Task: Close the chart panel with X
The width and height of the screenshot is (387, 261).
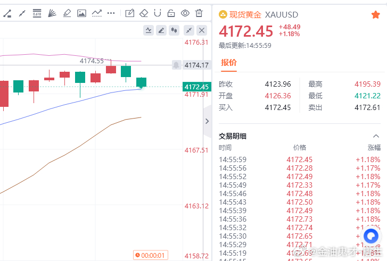Action: pyautogui.click(x=202, y=30)
